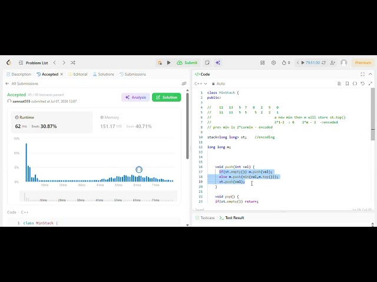377x282 pixels.
Task: Open user samraat555 profile link
Action: pyautogui.click(x=21, y=102)
